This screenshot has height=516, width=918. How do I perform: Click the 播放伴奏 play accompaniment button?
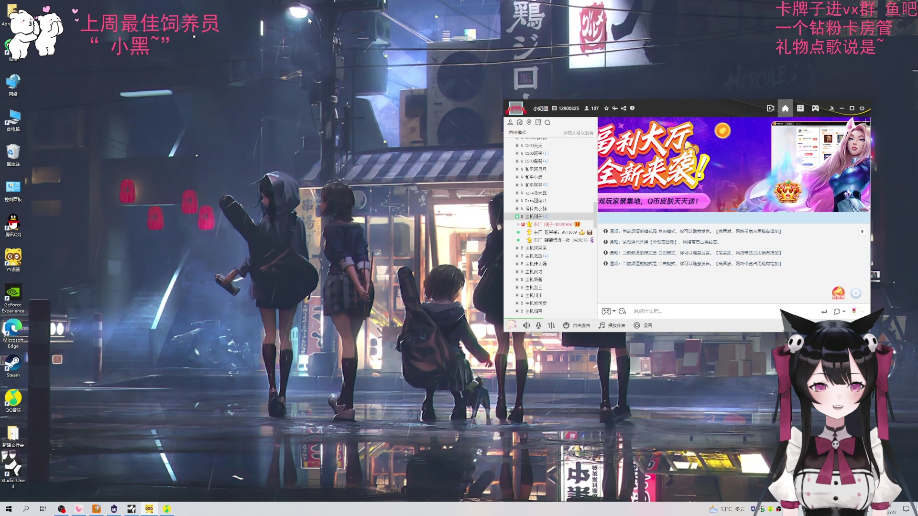click(612, 325)
